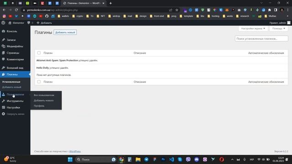Show hidden system tray icons chevron
The height and width of the screenshot is (164, 292).
[232, 159]
